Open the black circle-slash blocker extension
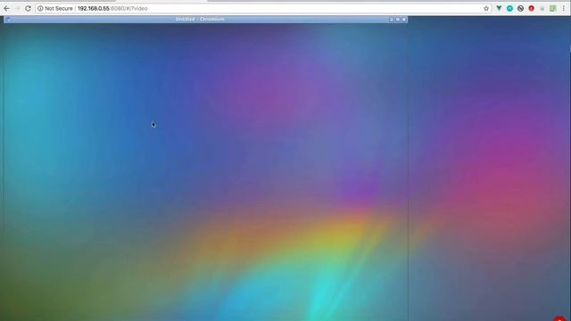The image size is (571, 321). [x=521, y=8]
